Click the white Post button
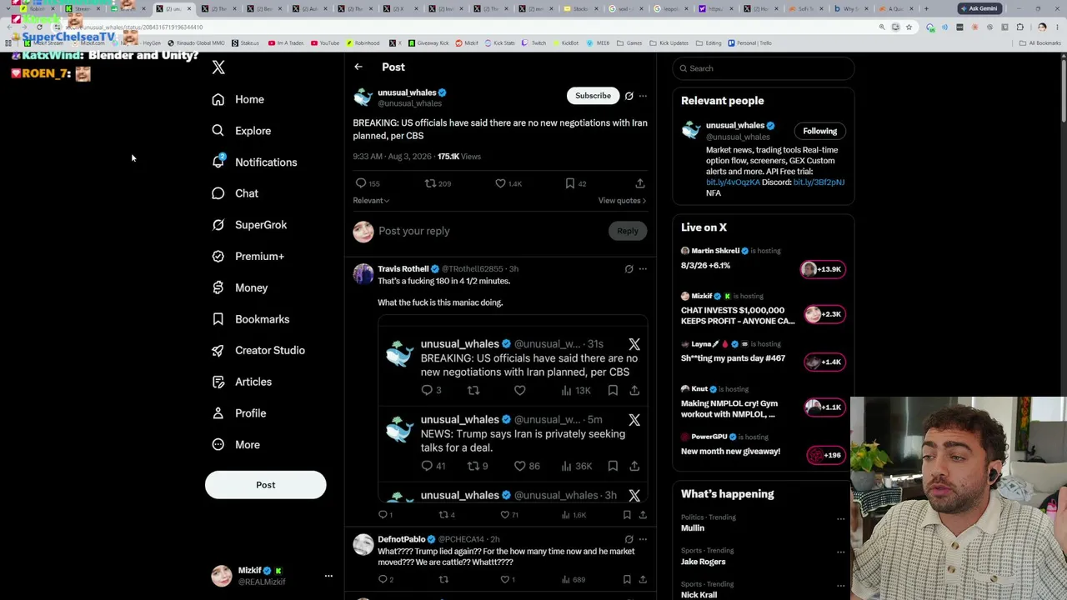Viewport: 1067px width, 600px height. [266, 485]
